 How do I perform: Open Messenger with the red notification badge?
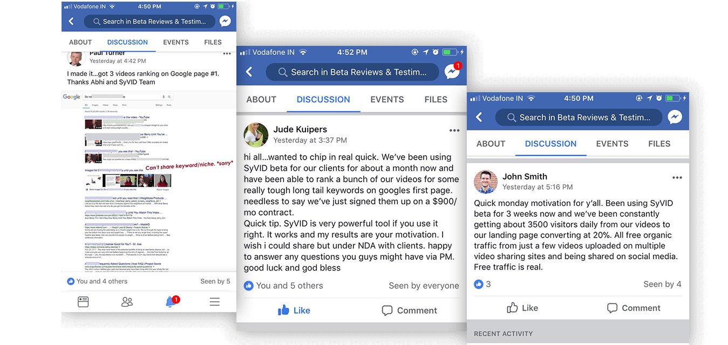452,71
